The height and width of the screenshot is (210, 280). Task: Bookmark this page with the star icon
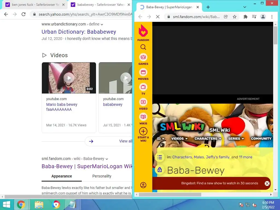235,17
